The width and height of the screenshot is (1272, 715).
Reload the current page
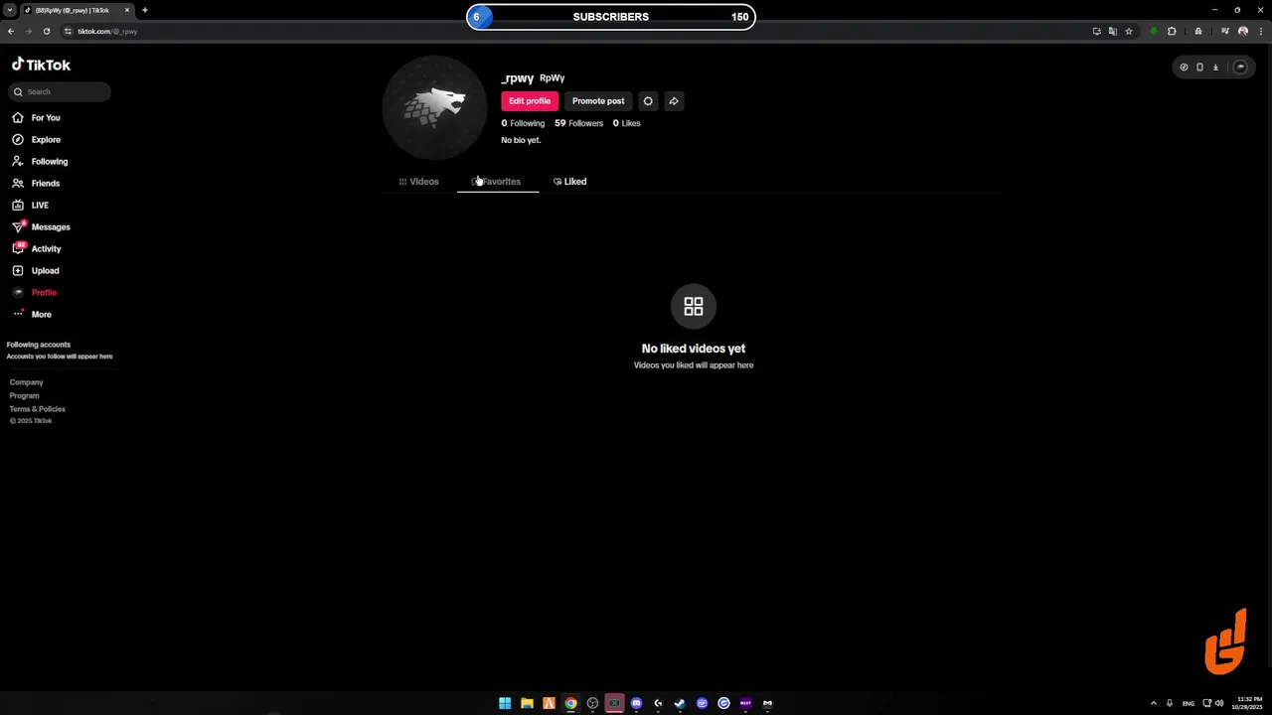pos(46,31)
